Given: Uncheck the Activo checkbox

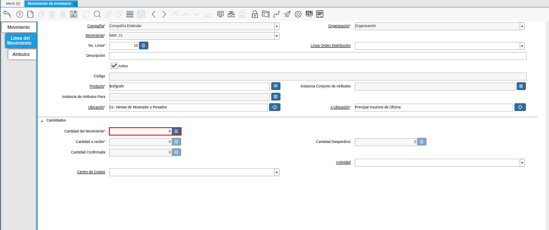Looking at the screenshot, I should pyautogui.click(x=114, y=66).
